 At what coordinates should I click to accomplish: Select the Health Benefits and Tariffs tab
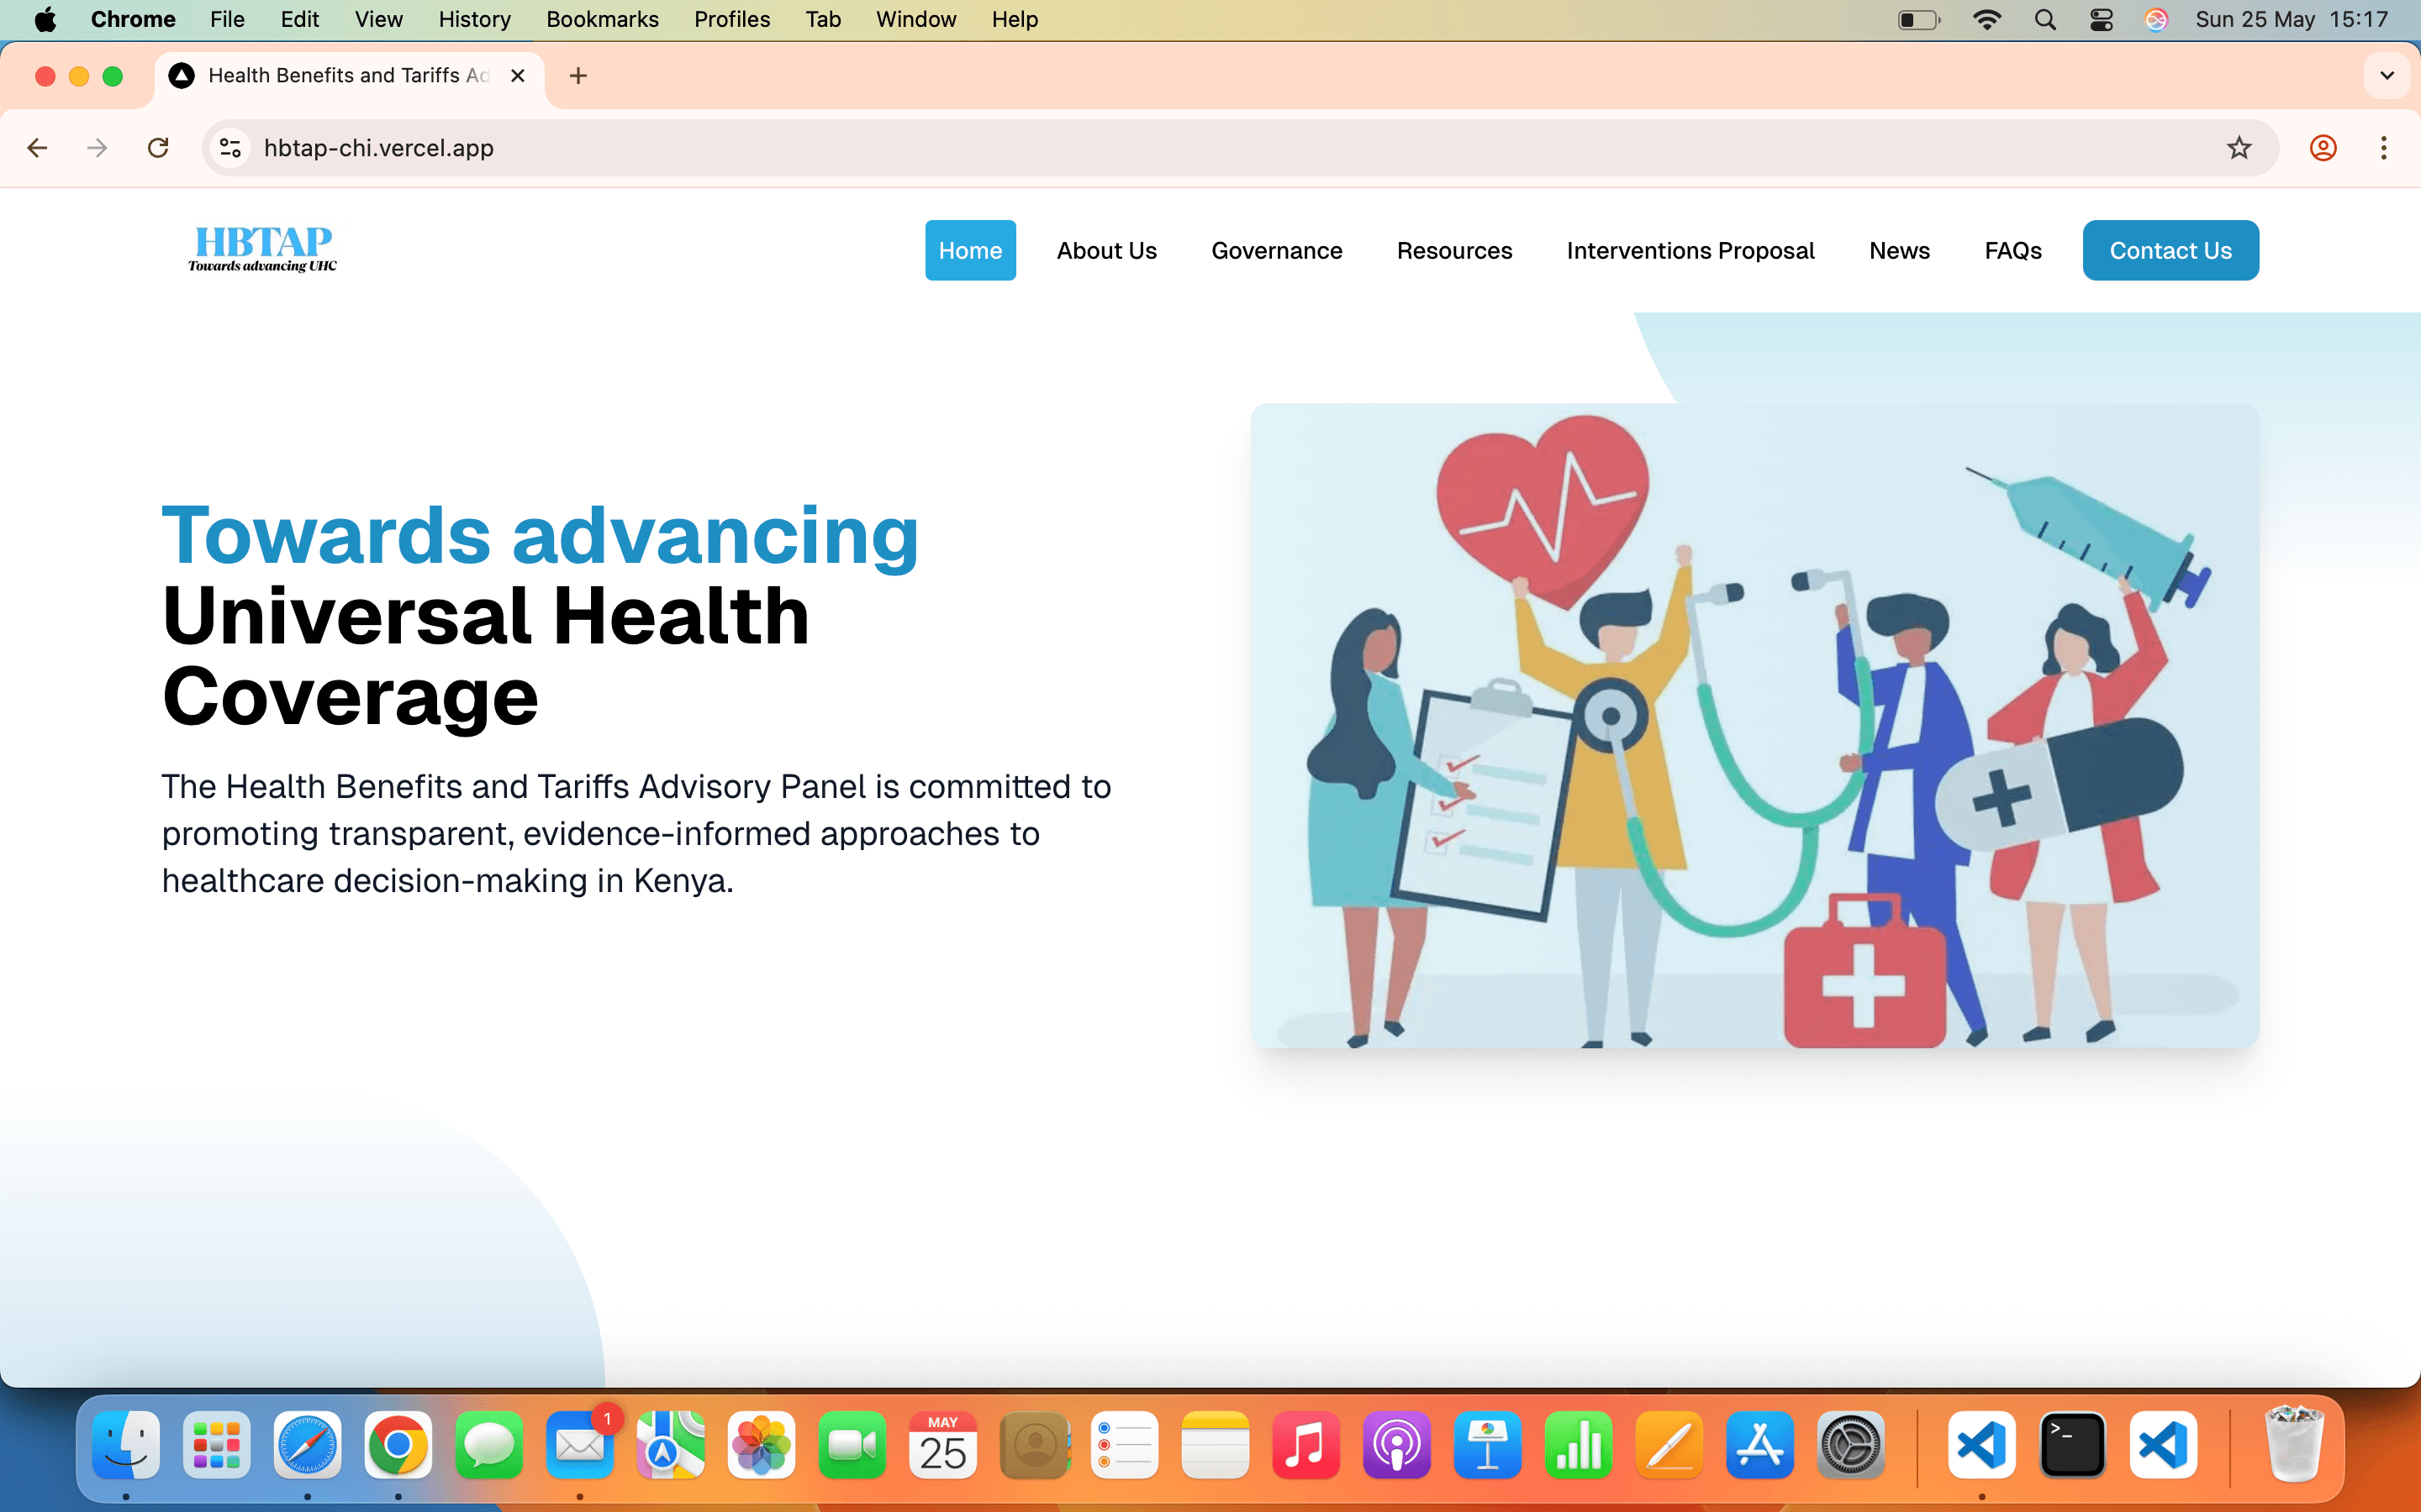click(x=351, y=76)
